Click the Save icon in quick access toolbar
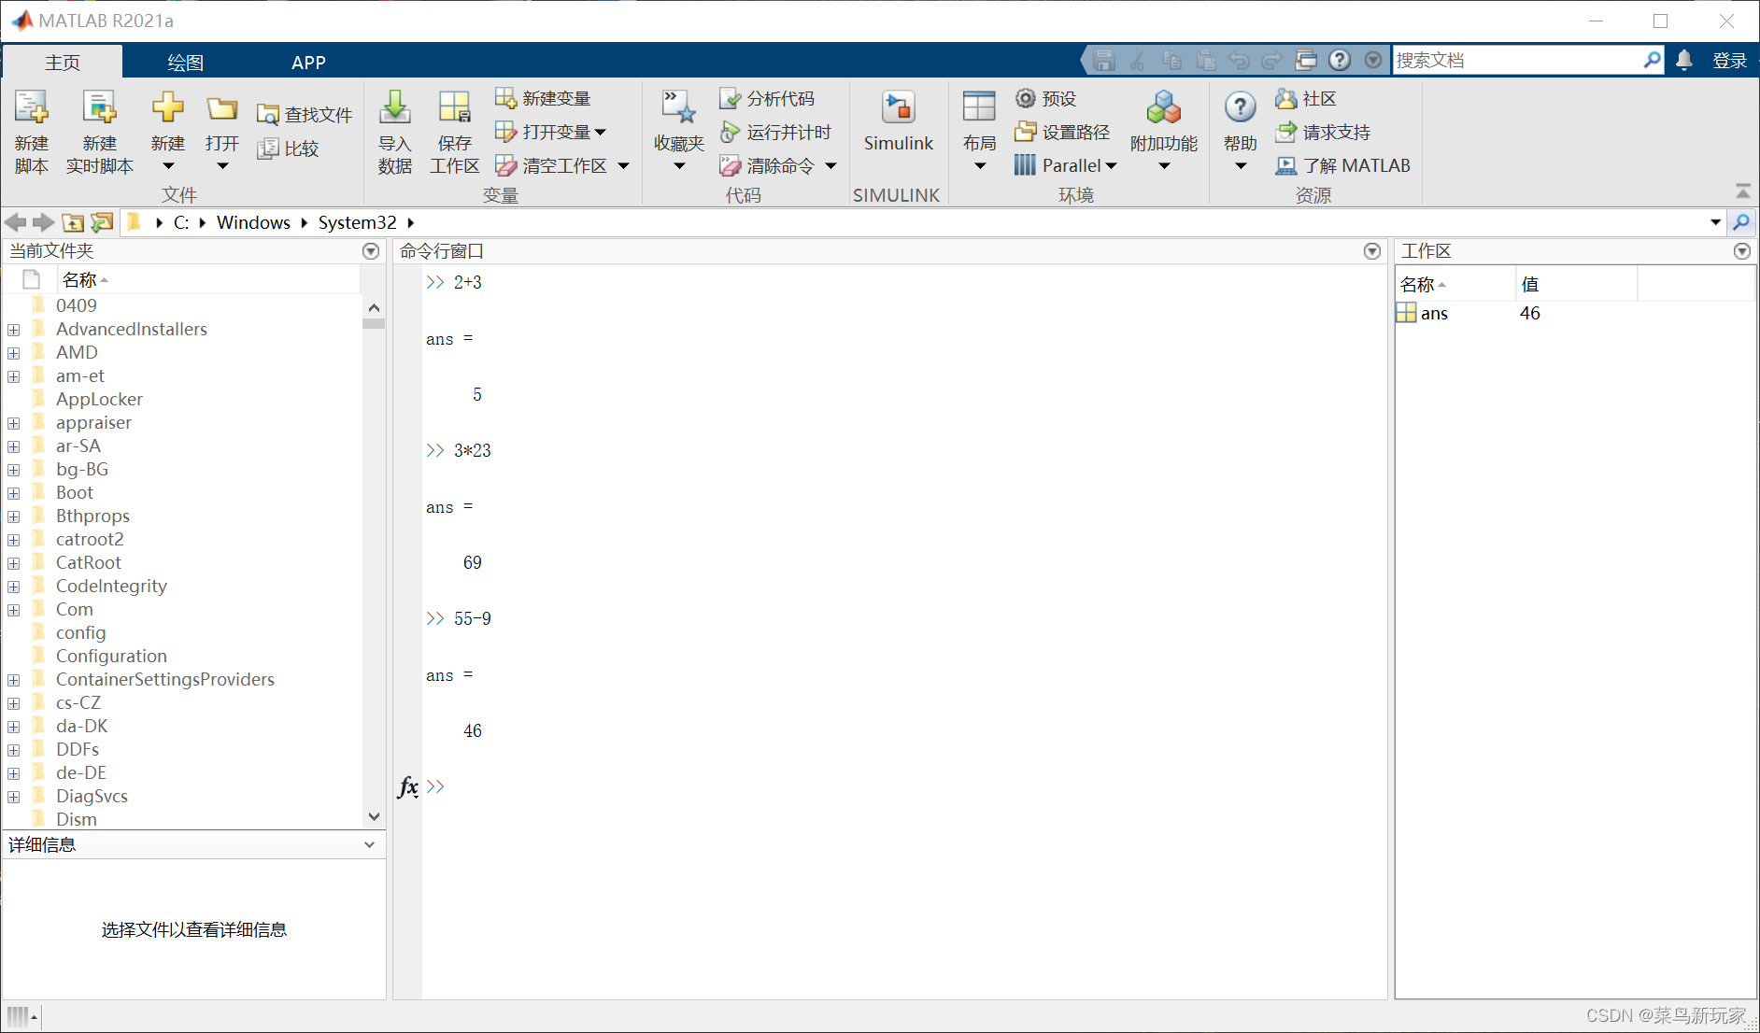Screen dimensions: 1760x1033 click(1104, 61)
